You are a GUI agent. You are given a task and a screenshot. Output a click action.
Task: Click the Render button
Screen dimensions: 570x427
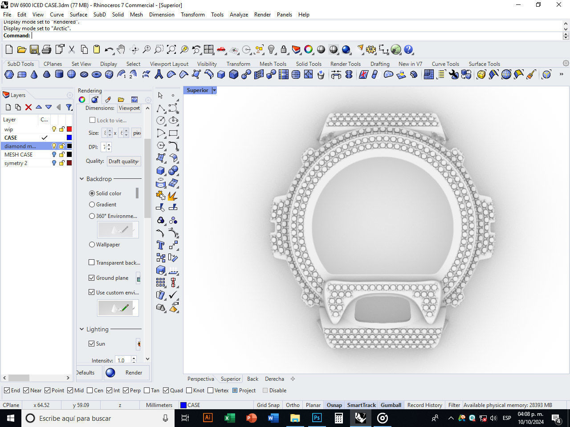[127, 373]
